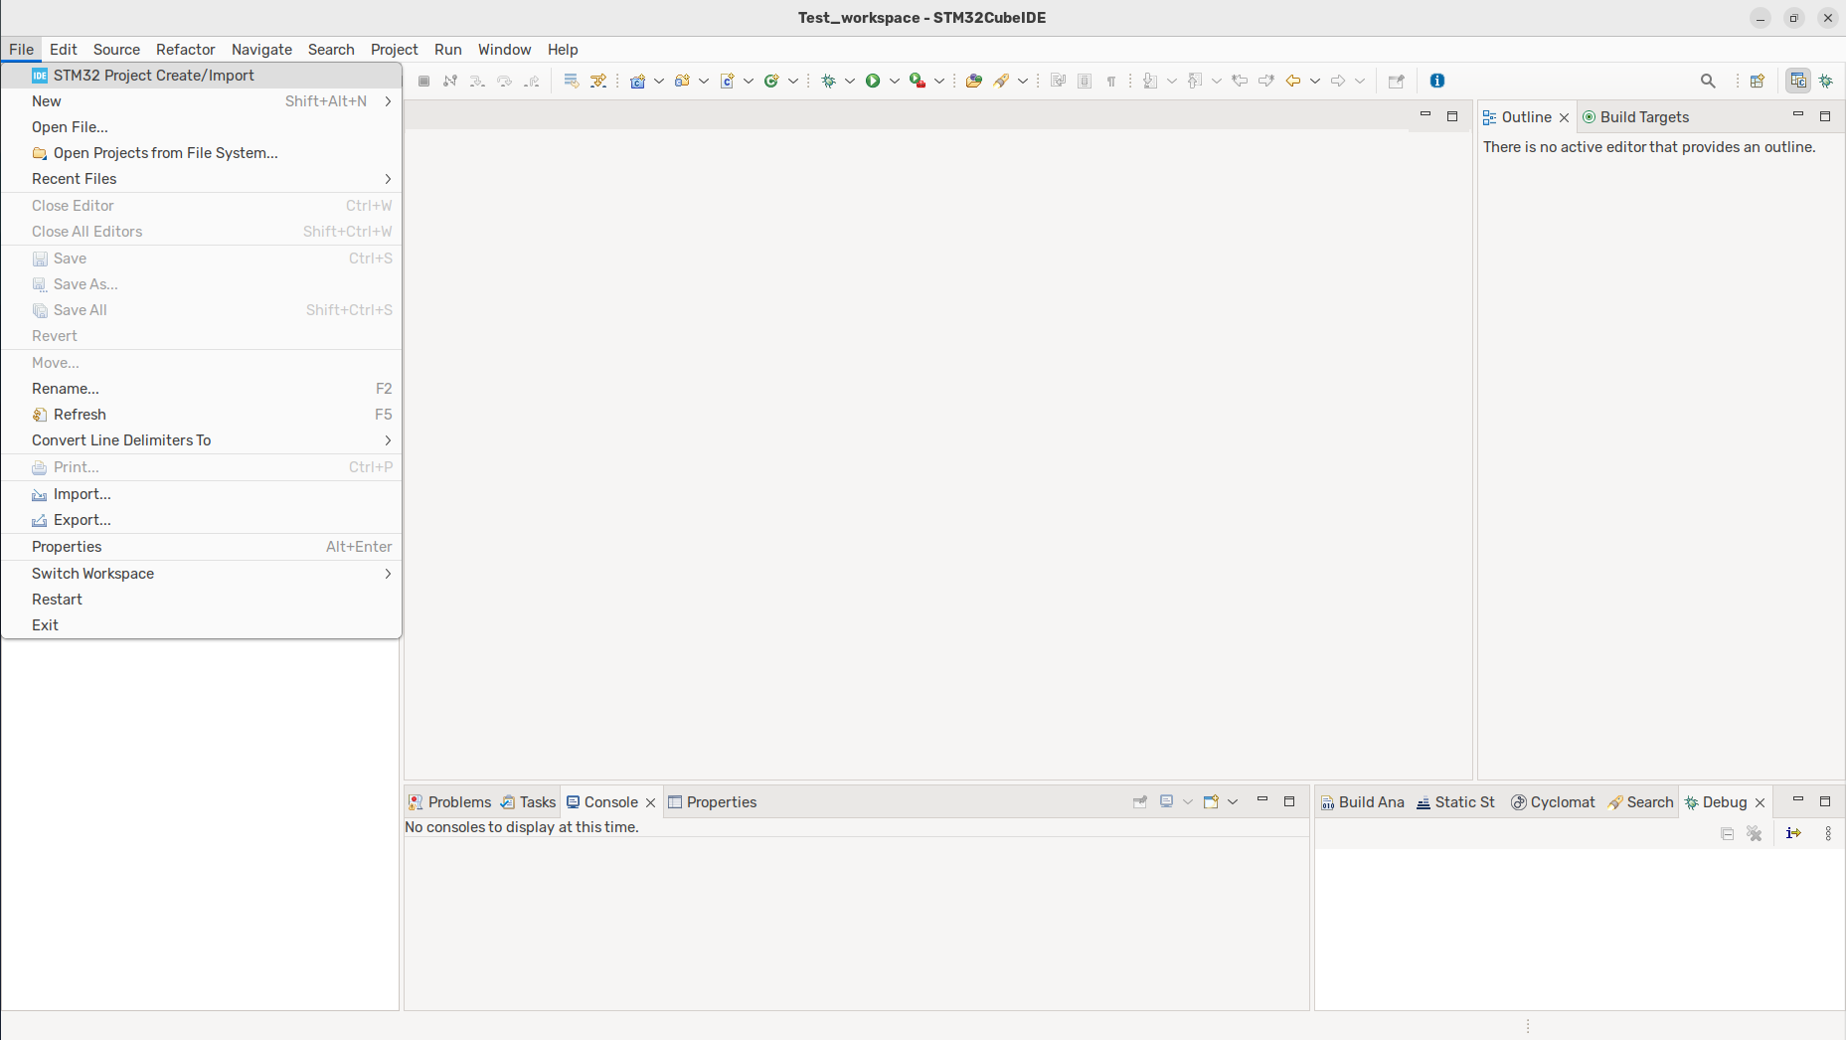Expand the New C/C++ Project dropdown arrow
The image size is (1846, 1040).
(x=659, y=82)
